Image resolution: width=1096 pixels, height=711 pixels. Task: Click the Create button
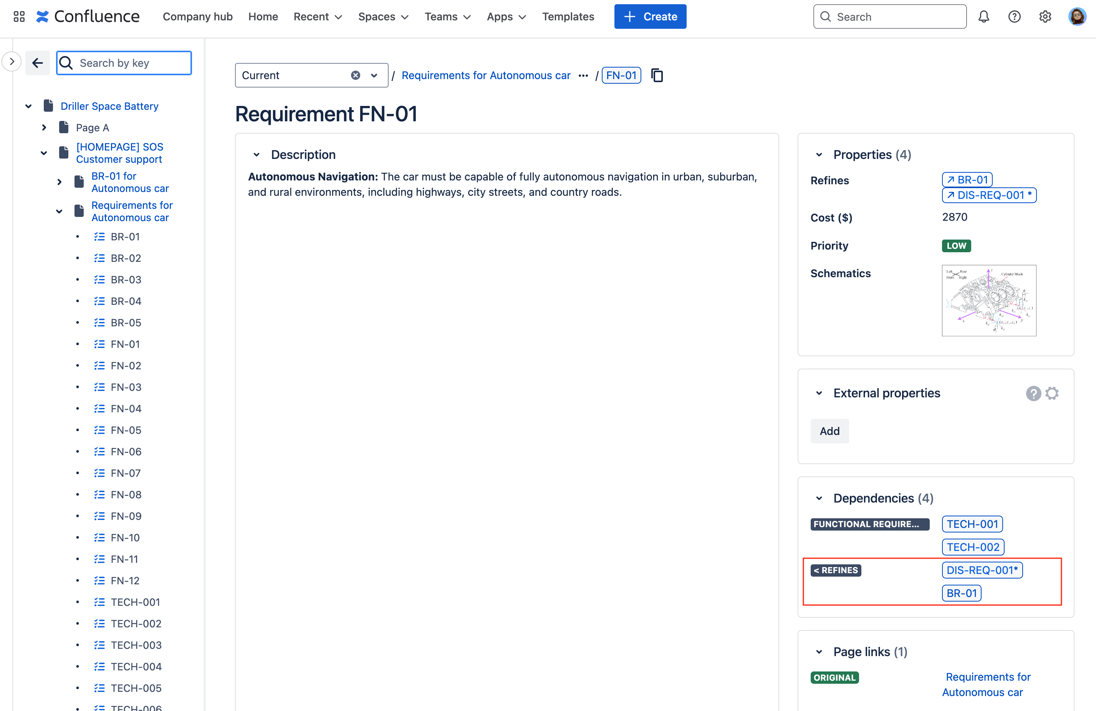pyautogui.click(x=650, y=16)
